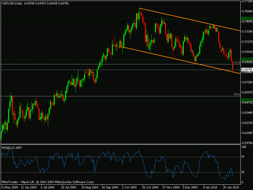Click the 0.74655 price axis label
This screenshot has height=190, width=253.
coord(247,21)
